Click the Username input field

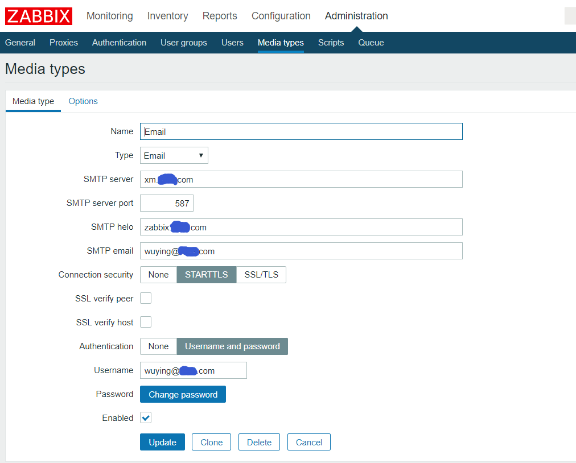[194, 370]
